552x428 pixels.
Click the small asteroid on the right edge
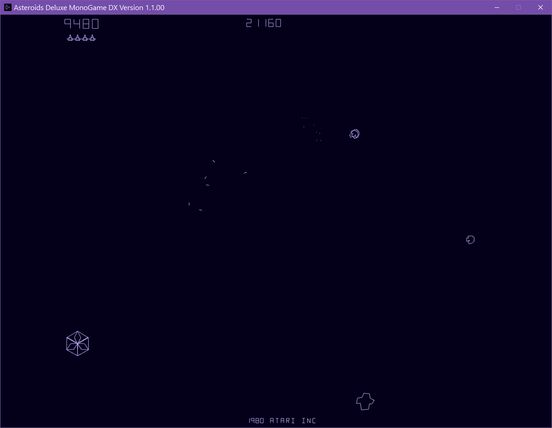[470, 239]
